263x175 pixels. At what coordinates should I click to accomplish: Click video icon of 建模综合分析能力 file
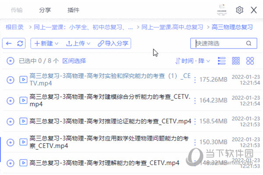(23, 100)
